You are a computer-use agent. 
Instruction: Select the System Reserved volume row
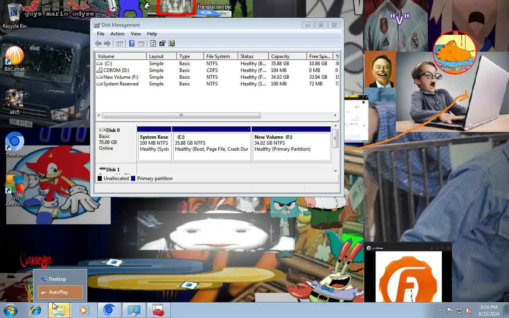[217, 84]
